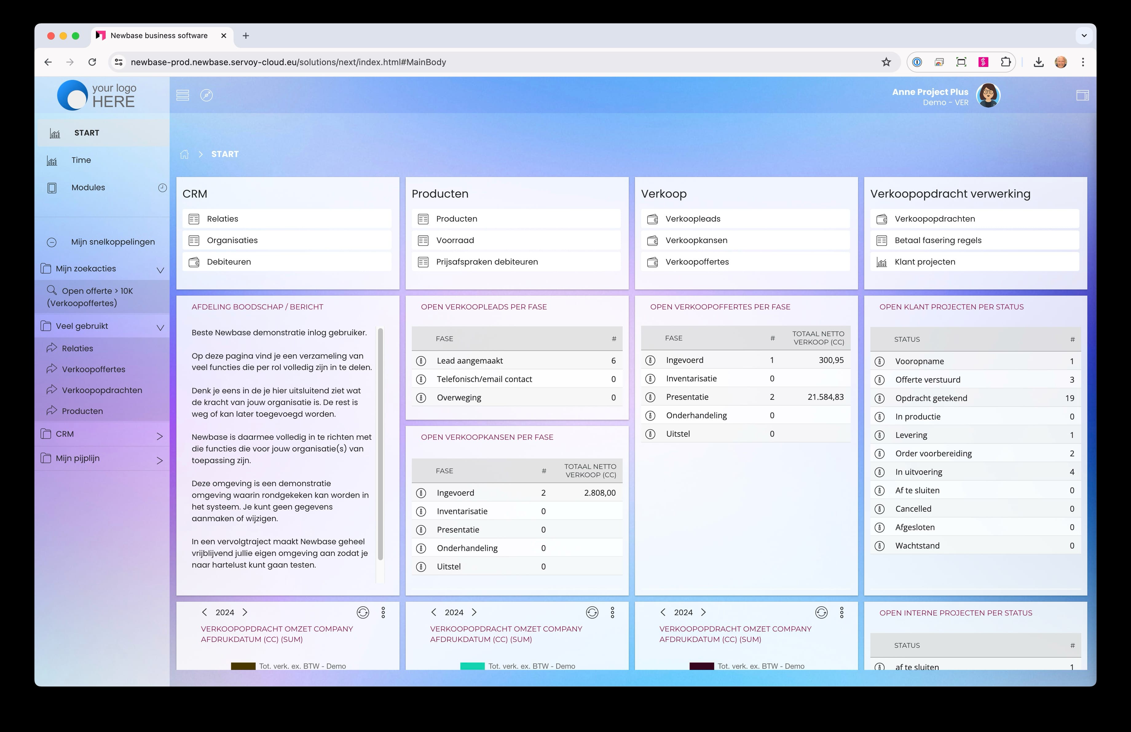This screenshot has height=732, width=1131.
Task: Select Time in the sidebar menu
Action: click(81, 160)
